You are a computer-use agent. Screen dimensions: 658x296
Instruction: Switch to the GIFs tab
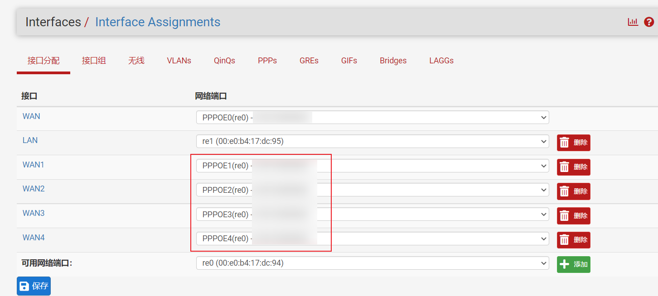click(x=349, y=61)
